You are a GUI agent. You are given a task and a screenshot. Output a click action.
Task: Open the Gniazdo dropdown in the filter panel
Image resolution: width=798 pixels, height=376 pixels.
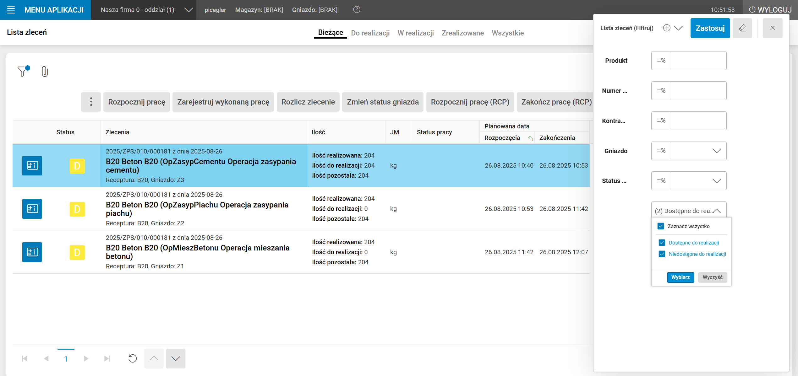click(716, 151)
